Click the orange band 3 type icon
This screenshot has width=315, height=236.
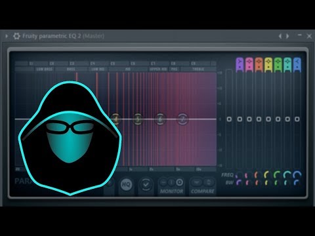pos(259,65)
